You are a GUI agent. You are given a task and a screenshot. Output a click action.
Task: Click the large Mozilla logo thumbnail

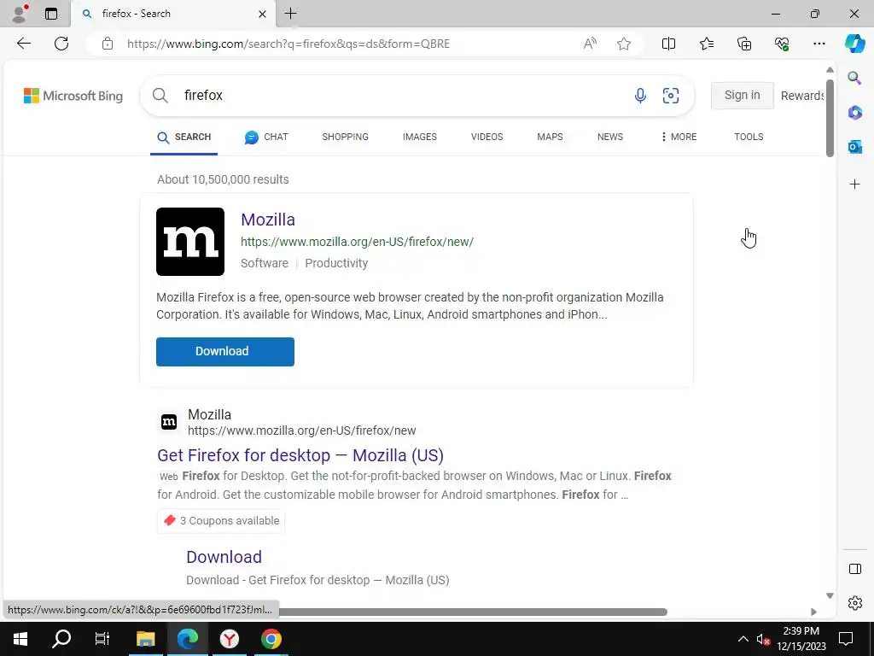(190, 242)
